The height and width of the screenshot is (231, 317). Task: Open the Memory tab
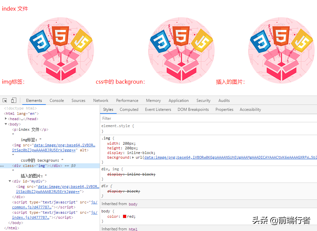point(154,101)
